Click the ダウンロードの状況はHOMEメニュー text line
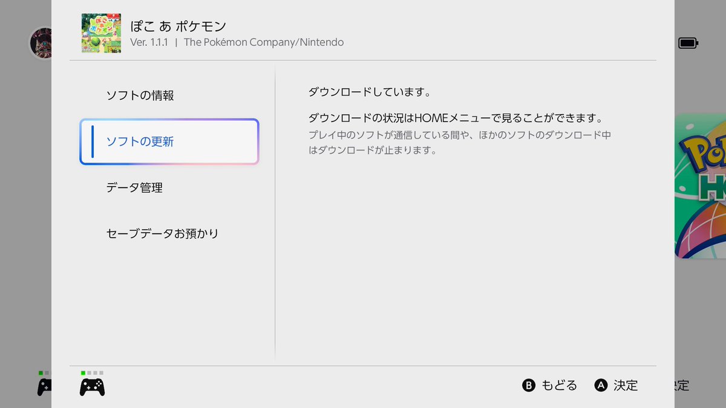The width and height of the screenshot is (726, 408). tap(457, 118)
